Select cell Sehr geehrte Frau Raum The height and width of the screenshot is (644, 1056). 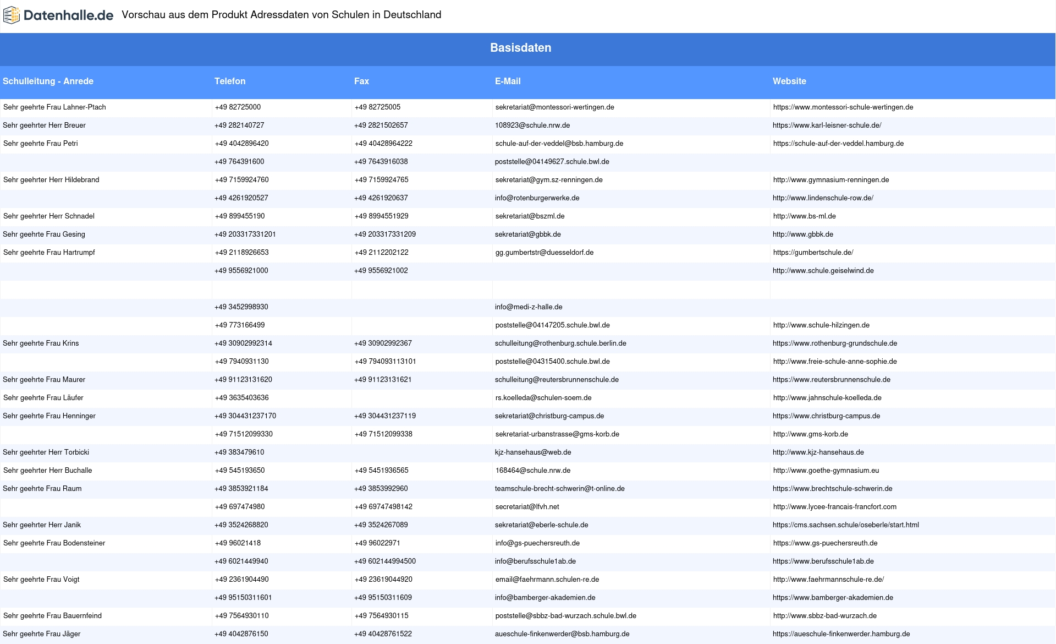point(42,489)
